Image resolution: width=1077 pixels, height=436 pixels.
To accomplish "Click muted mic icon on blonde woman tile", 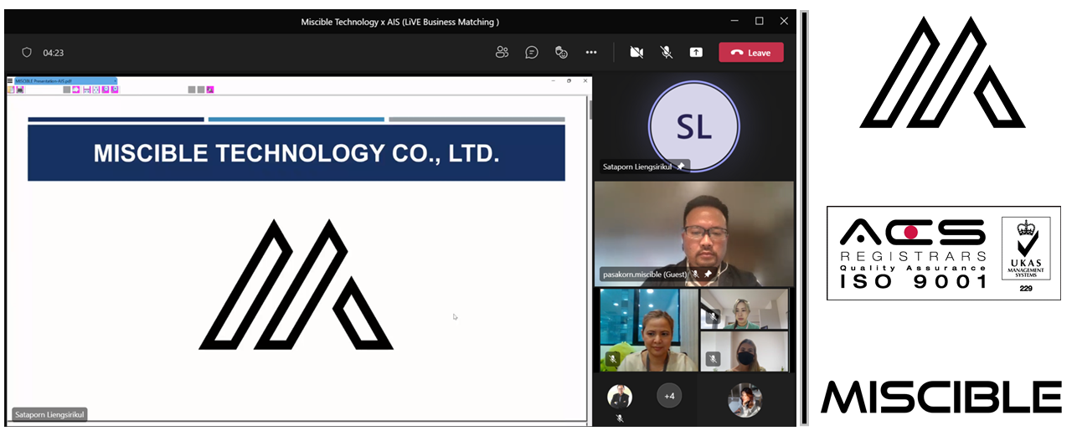I will (713, 316).
